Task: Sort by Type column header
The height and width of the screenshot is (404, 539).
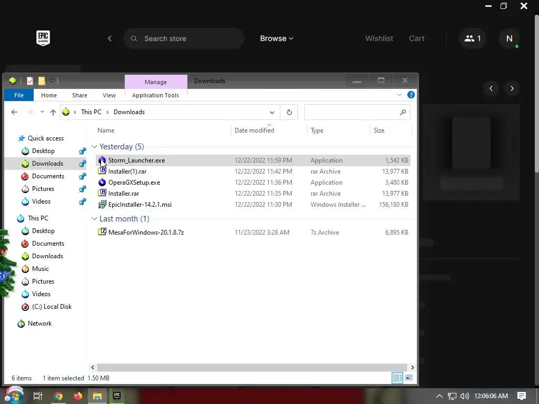Action: (x=317, y=130)
